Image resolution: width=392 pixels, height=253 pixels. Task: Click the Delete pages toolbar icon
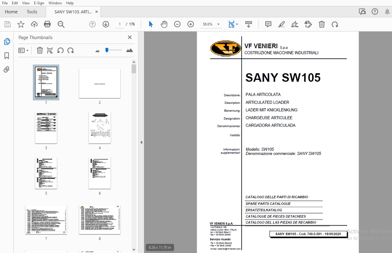click(322, 24)
